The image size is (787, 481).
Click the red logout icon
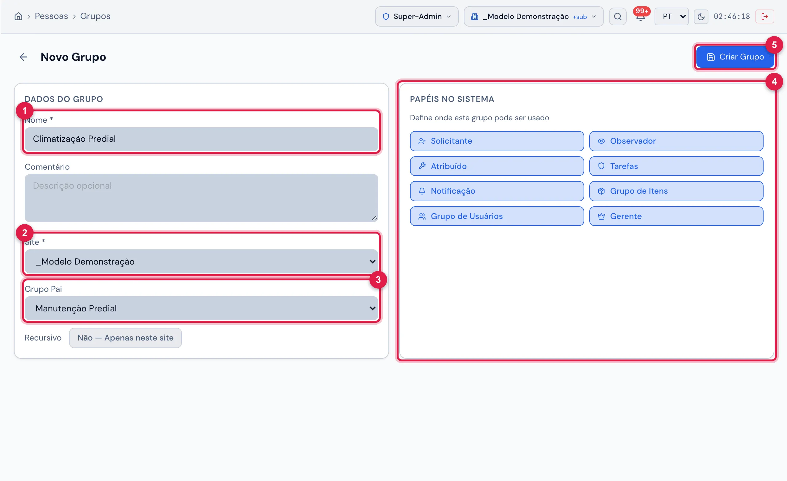pos(765,16)
